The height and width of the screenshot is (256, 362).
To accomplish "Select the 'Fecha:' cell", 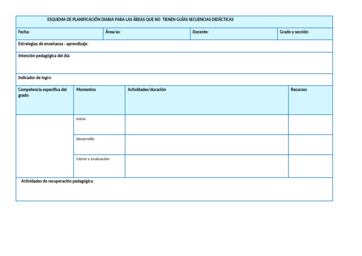I will click(59, 34).
